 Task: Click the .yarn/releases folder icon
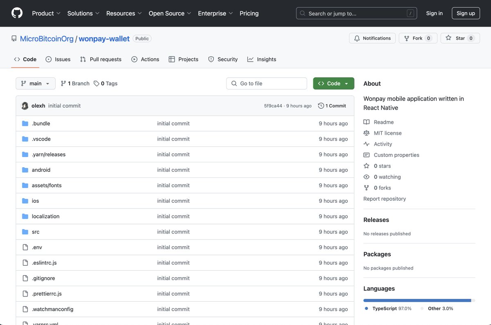pyautogui.click(x=25, y=155)
